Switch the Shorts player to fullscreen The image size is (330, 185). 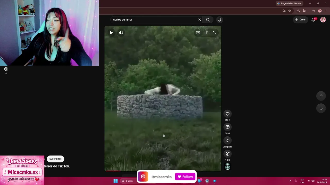(x=214, y=33)
